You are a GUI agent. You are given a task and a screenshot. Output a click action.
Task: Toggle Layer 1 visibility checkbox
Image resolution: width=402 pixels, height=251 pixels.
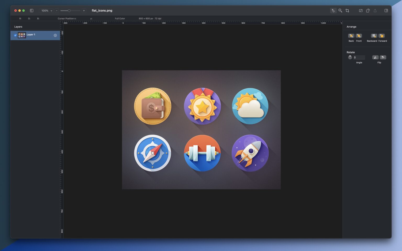(15, 35)
